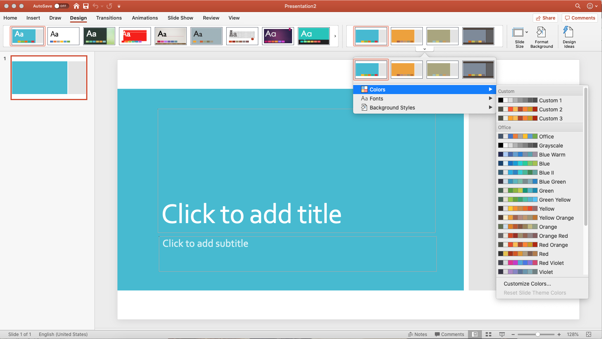
Task: Click the zoom slider handle
Action: click(538, 334)
